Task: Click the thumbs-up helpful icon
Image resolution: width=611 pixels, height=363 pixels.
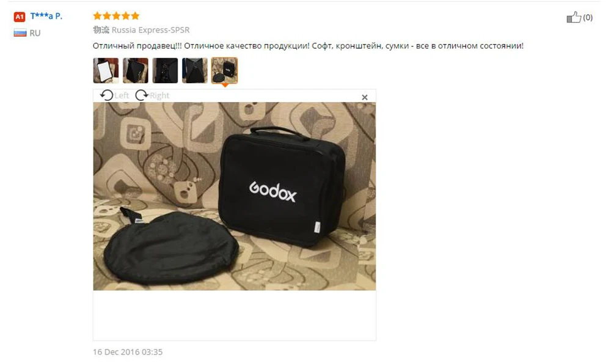Action: click(574, 17)
